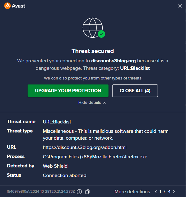This screenshot has height=197, width=186.
Task: Copy detection ID with copy icon
Action: point(87,192)
